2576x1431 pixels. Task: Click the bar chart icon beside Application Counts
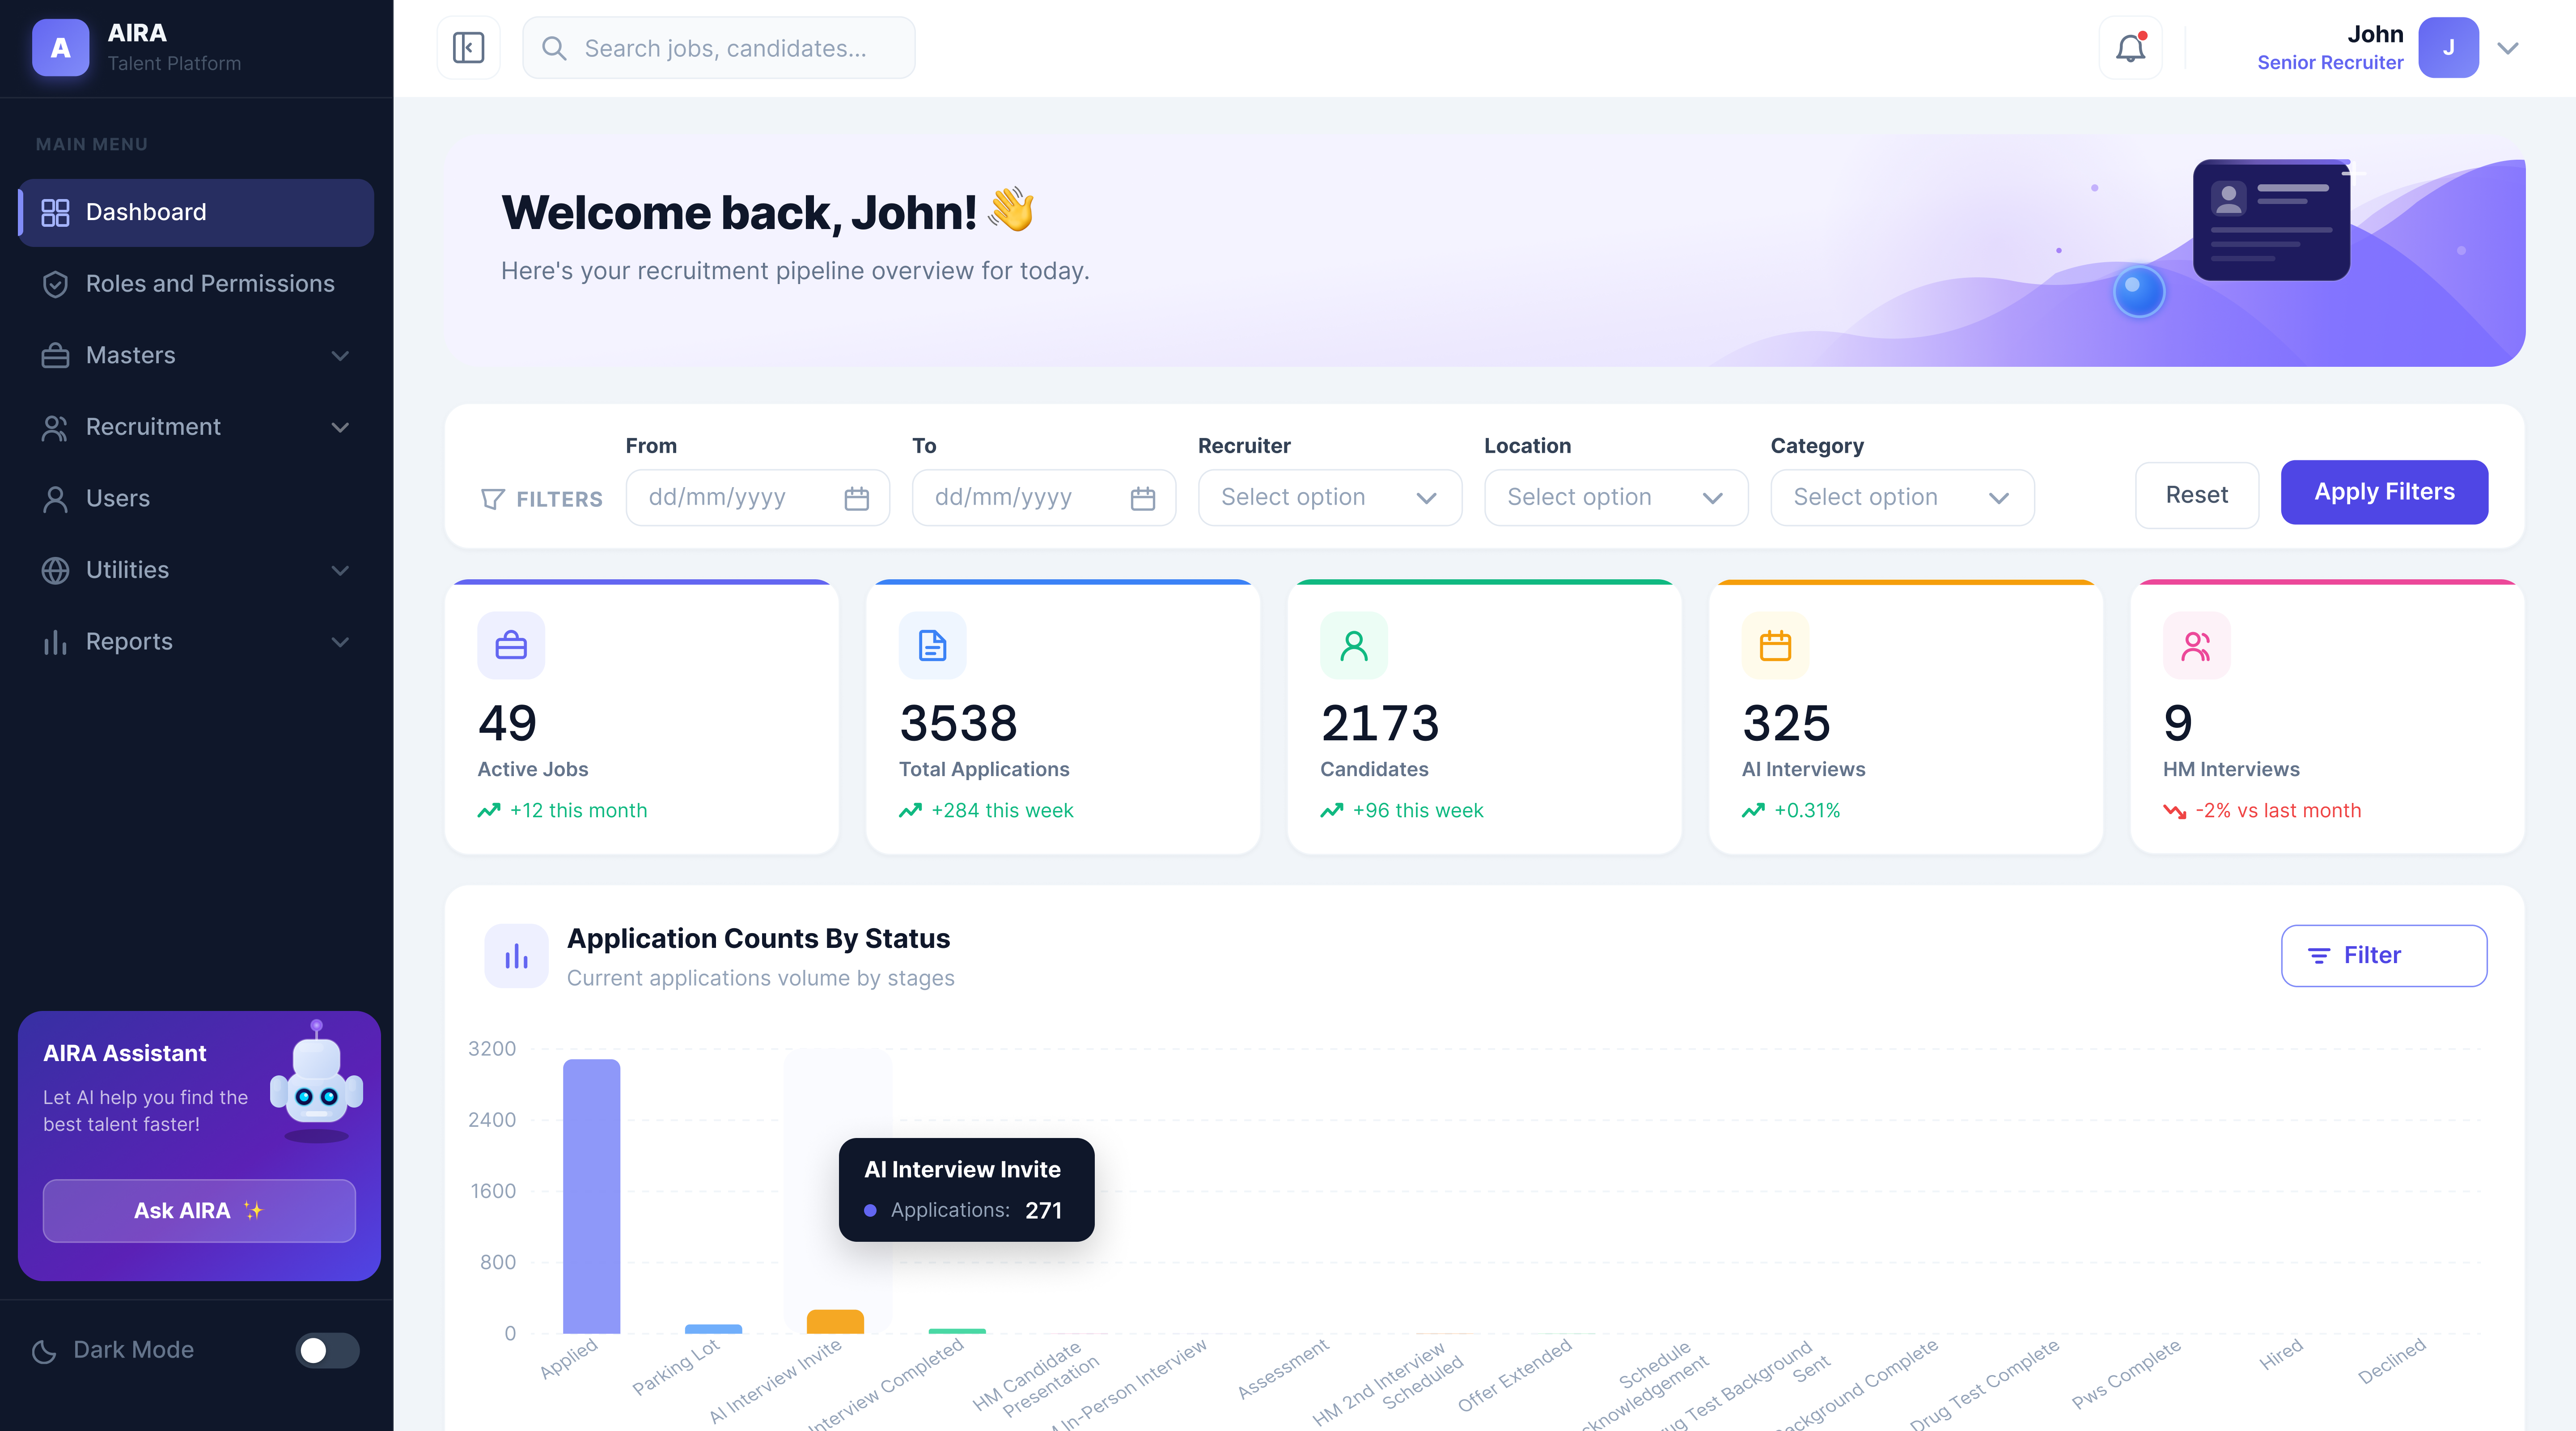516,956
